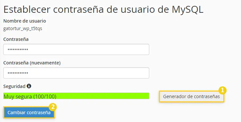Focus the Contraseña password field
This screenshot has width=241, height=122.
pyautogui.click(x=76, y=49)
